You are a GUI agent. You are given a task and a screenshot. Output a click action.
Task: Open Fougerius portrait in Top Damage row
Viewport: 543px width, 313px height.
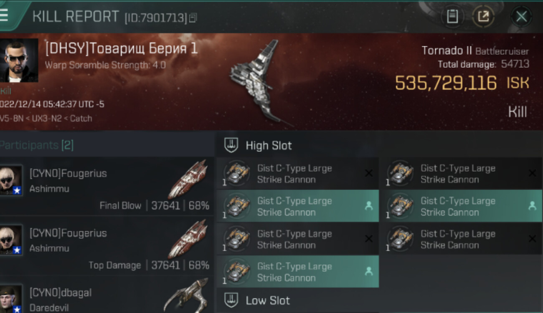(10, 240)
